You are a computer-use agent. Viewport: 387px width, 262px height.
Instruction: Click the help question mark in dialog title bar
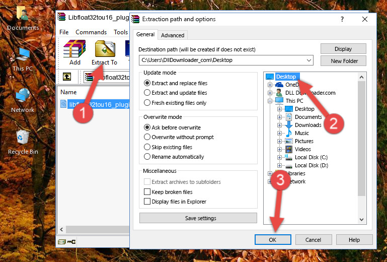click(x=342, y=19)
